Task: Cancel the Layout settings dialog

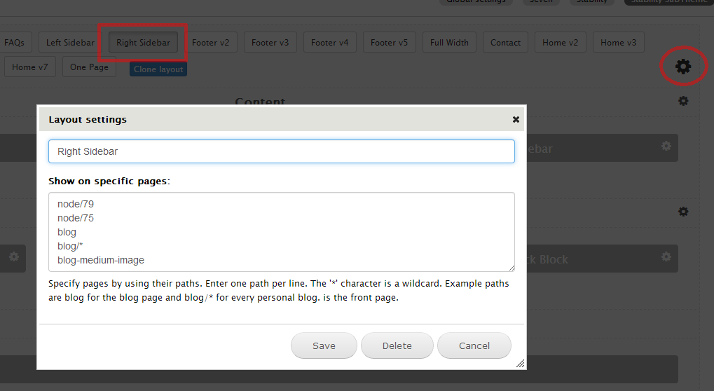Action: [x=474, y=345]
